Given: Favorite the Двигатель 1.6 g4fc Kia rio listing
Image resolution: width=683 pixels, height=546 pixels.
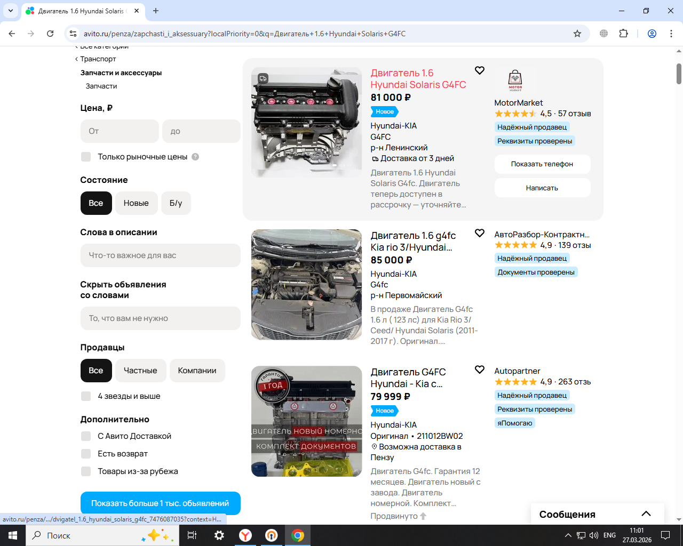Looking at the screenshot, I should click(x=480, y=233).
